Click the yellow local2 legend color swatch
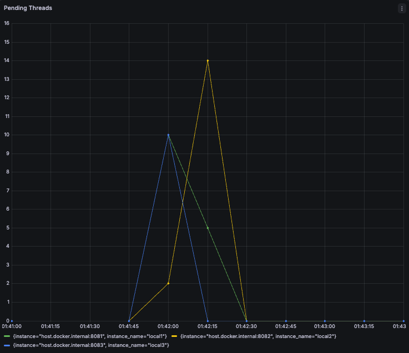The image size is (409, 353). pos(174,336)
